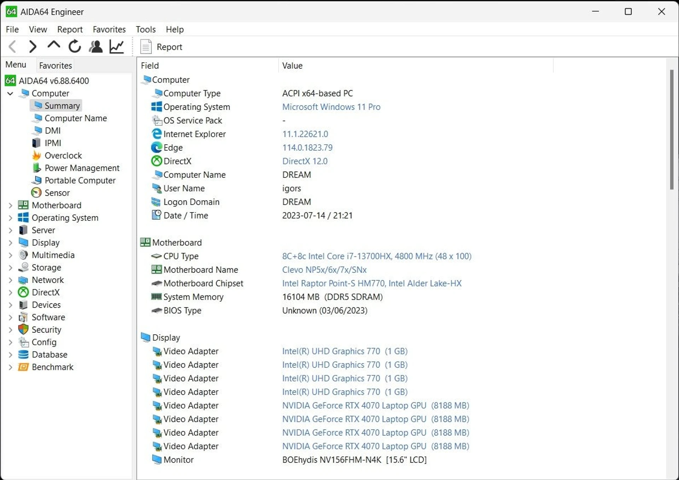679x480 pixels.
Task: Expand the Server tree node
Action: point(10,230)
